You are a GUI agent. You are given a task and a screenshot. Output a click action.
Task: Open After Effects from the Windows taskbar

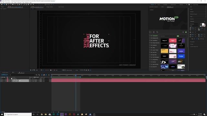coord(62,114)
